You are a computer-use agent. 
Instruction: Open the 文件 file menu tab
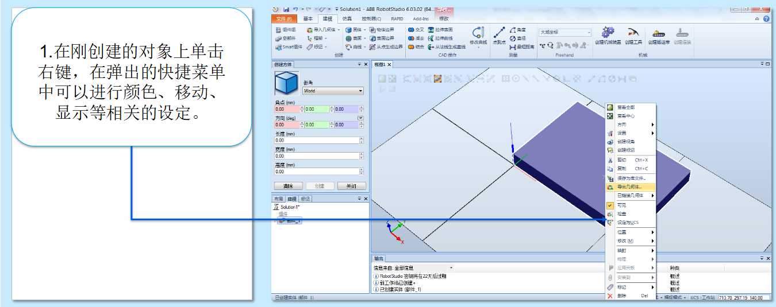point(285,19)
